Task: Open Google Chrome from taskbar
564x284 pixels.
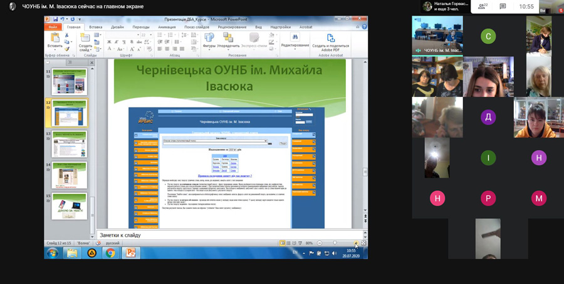Action: (110, 253)
